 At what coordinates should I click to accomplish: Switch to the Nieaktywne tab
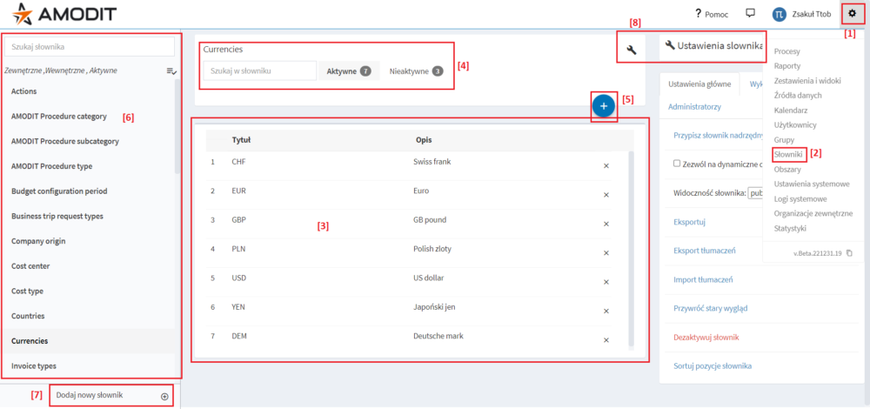click(416, 71)
